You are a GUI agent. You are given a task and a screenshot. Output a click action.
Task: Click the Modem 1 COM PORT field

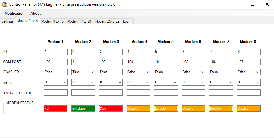tap(56, 62)
